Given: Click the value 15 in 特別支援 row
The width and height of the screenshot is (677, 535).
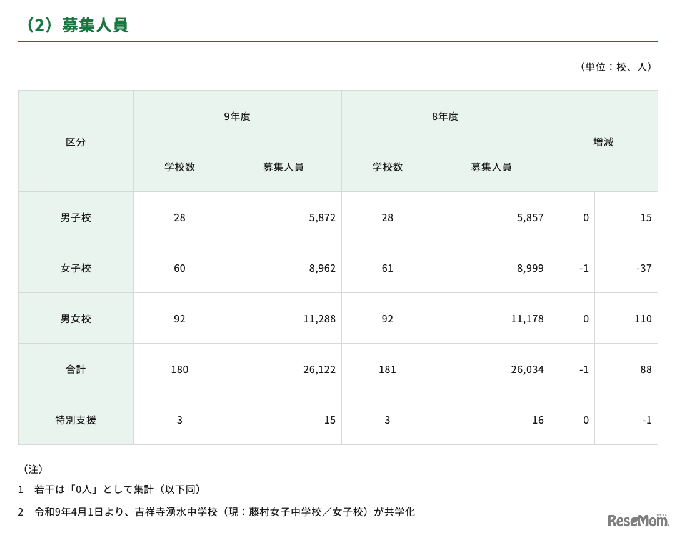Looking at the screenshot, I should [330, 420].
